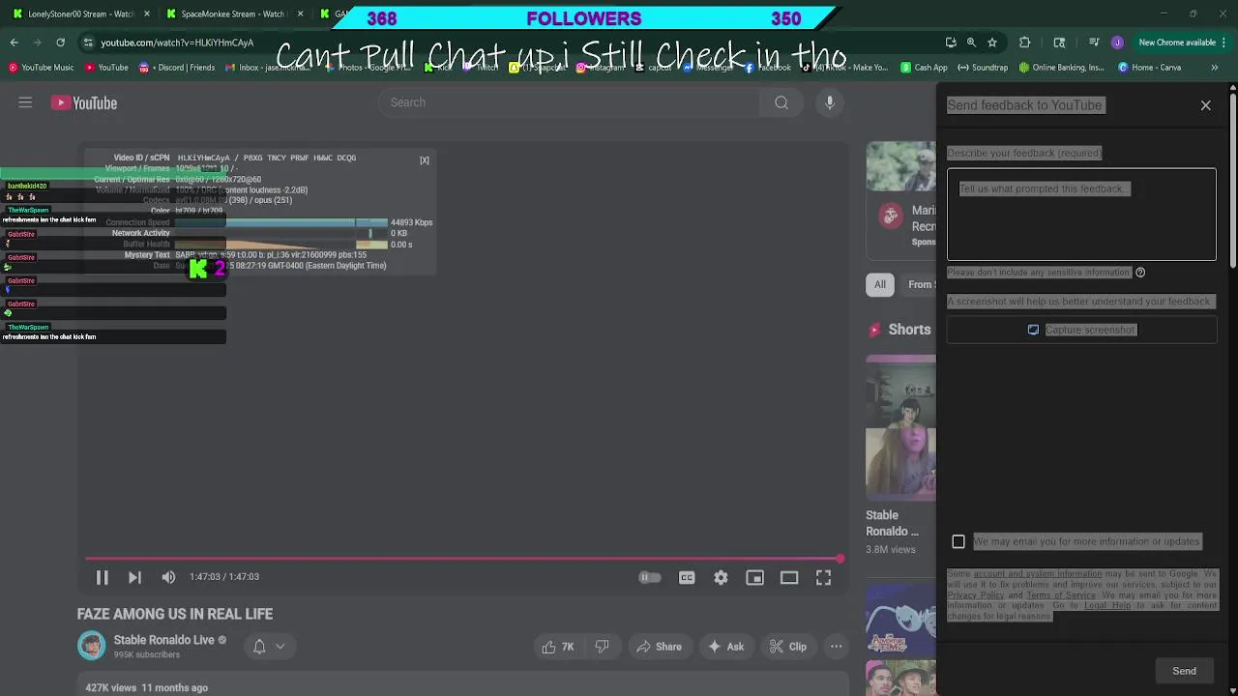Open Stable Ronaldo Live channel name
Viewport: 1238px width, 696px height.
(163, 640)
